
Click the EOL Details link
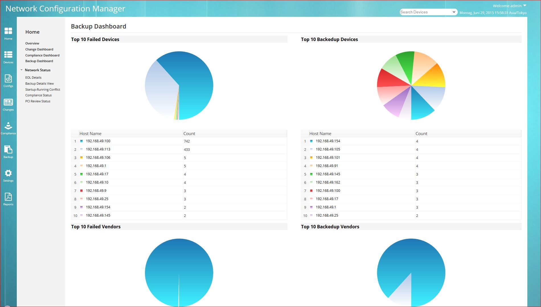click(x=33, y=77)
